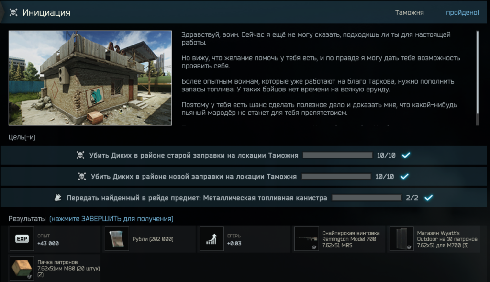Click checkmark for fuel canister objective
This screenshot has height=282, width=490.
(x=428, y=197)
